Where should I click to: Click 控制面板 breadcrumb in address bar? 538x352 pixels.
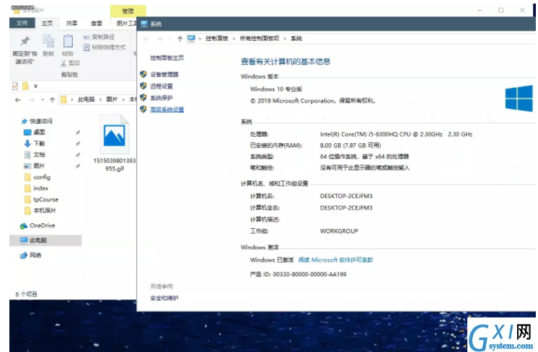[x=217, y=38]
